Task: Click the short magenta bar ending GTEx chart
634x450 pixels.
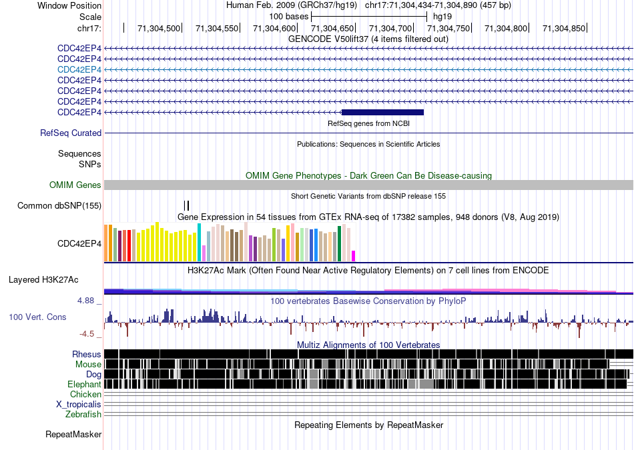Action: pyautogui.click(x=354, y=256)
